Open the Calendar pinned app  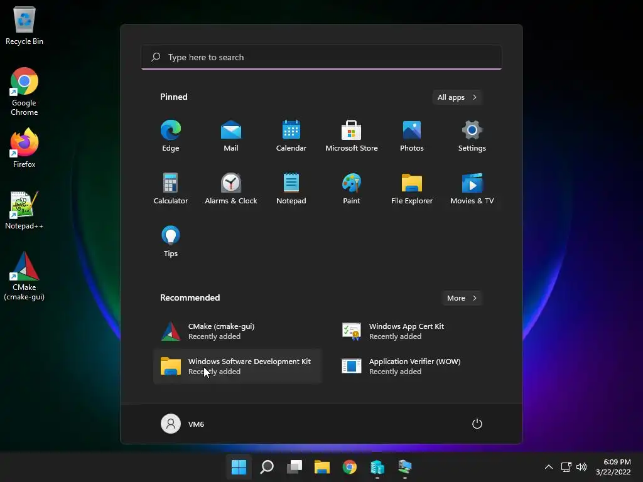pyautogui.click(x=291, y=136)
